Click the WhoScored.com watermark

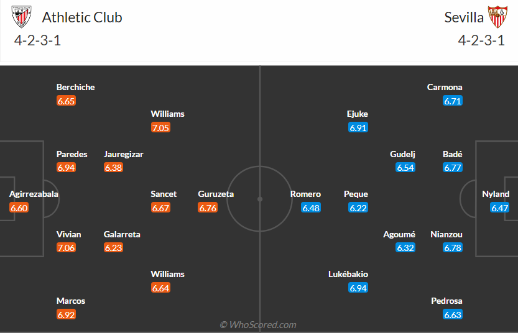pyautogui.click(x=258, y=324)
